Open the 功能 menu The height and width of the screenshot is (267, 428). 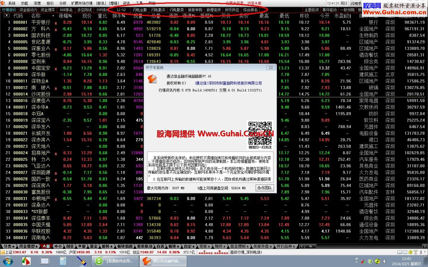[x=25, y=3]
